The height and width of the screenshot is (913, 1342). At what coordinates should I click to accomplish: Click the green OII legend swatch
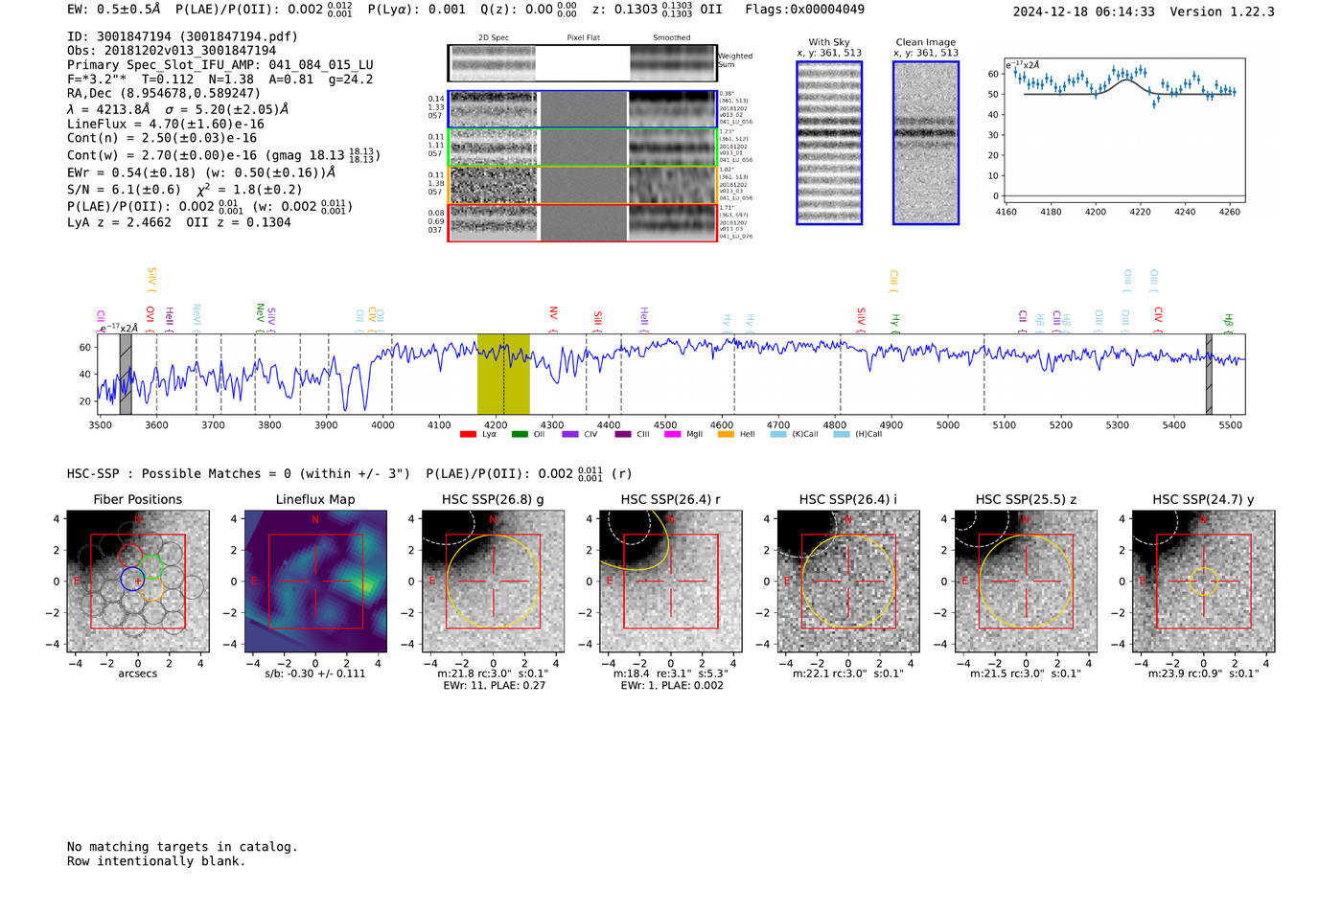click(x=520, y=435)
